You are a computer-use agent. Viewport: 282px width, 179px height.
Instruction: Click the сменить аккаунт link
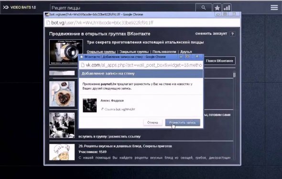[211, 33]
